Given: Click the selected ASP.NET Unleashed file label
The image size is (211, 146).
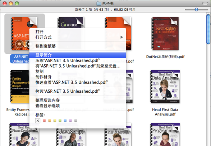Looking at the screenshot, I should [x=20, y=59].
